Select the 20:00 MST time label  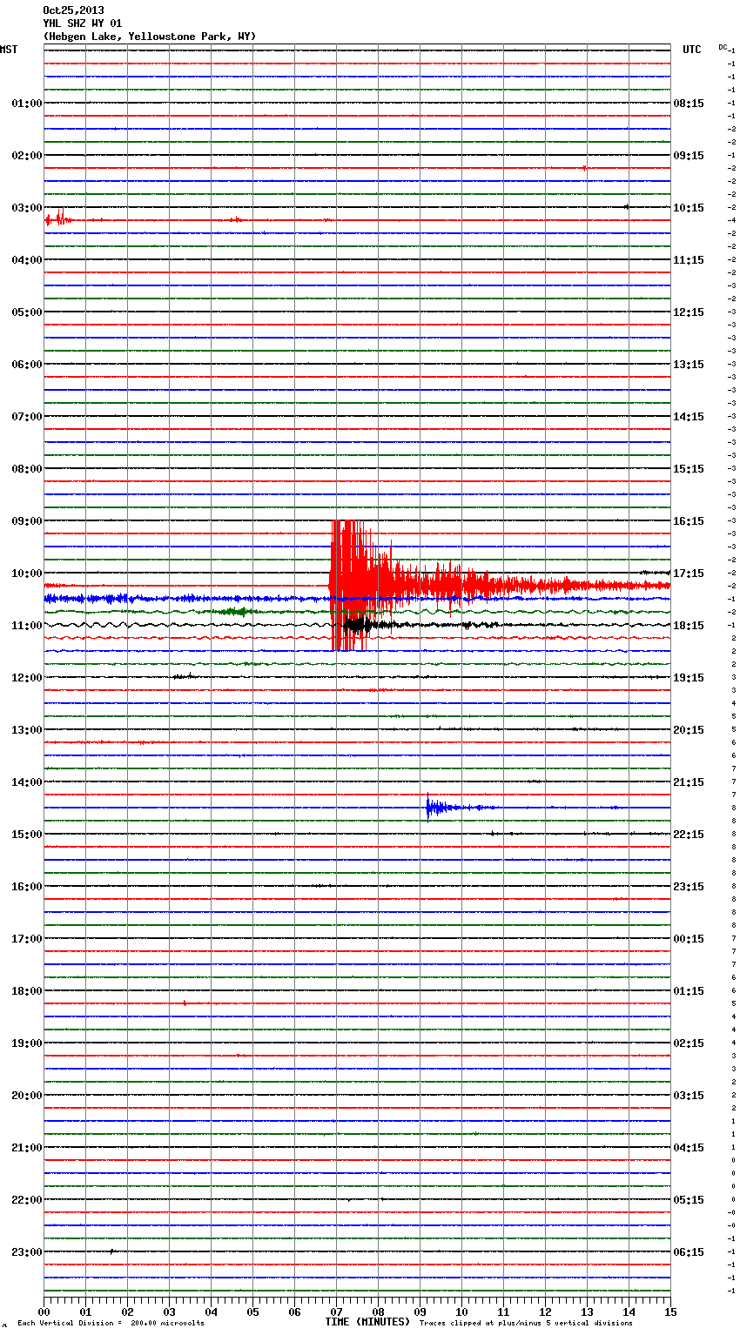tap(26, 1096)
